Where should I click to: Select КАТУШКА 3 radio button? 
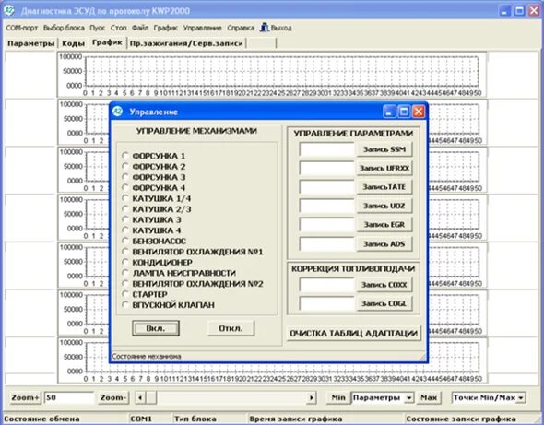click(125, 219)
